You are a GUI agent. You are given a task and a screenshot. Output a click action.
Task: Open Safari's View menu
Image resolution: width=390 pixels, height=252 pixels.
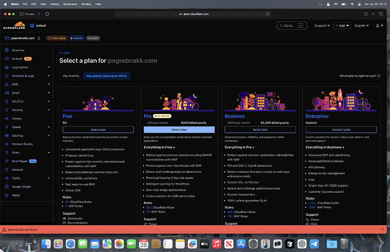44,4
